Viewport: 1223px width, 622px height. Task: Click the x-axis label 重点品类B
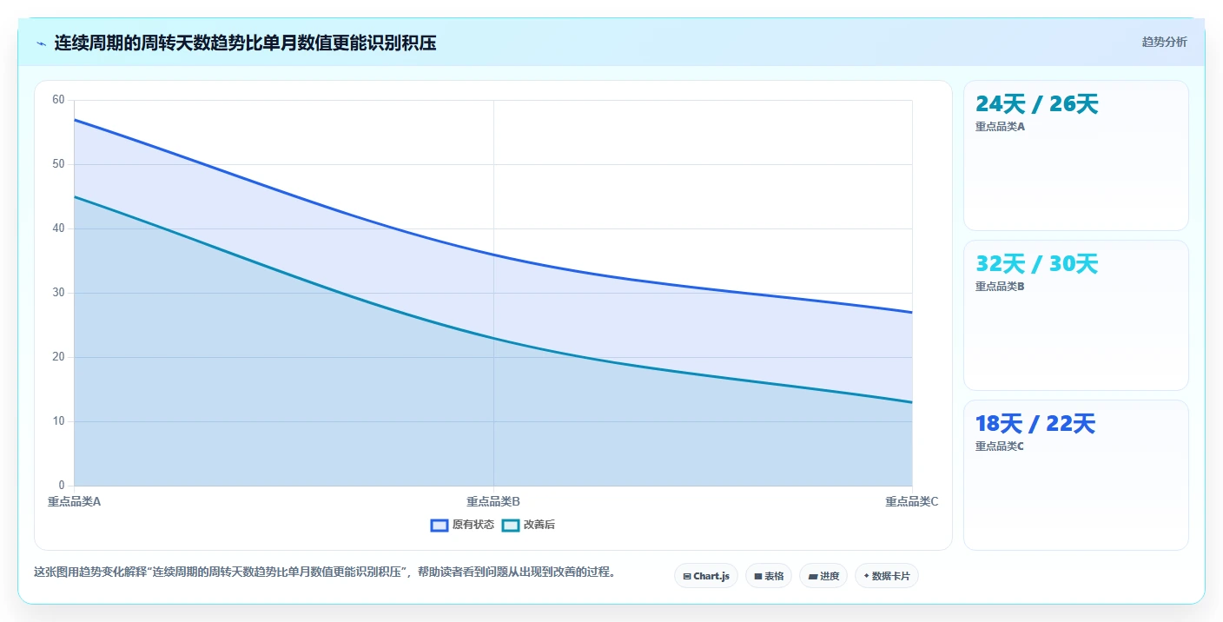493,501
